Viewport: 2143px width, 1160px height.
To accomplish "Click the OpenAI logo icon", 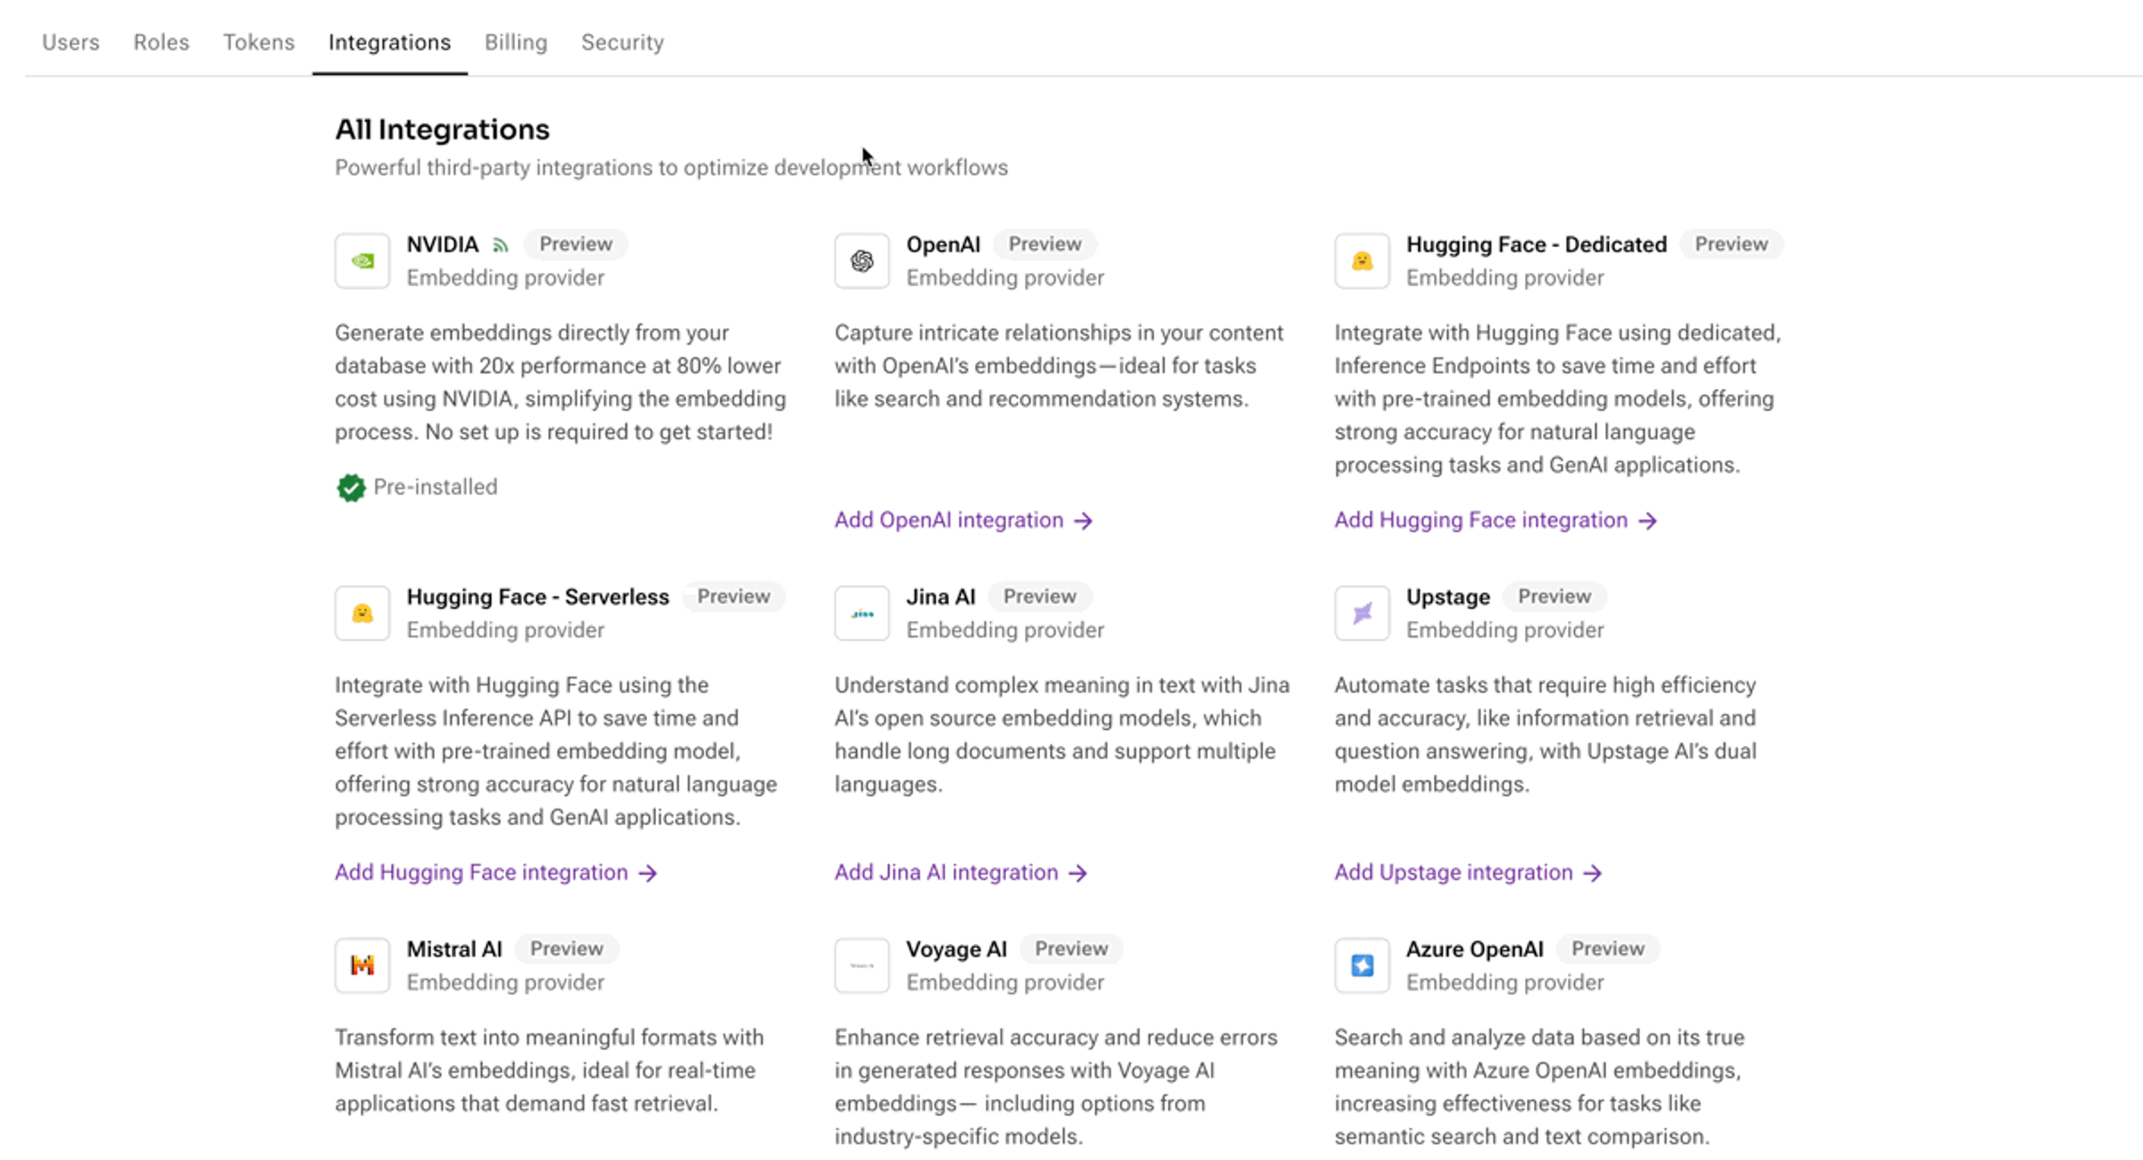I will pyautogui.click(x=861, y=261).
